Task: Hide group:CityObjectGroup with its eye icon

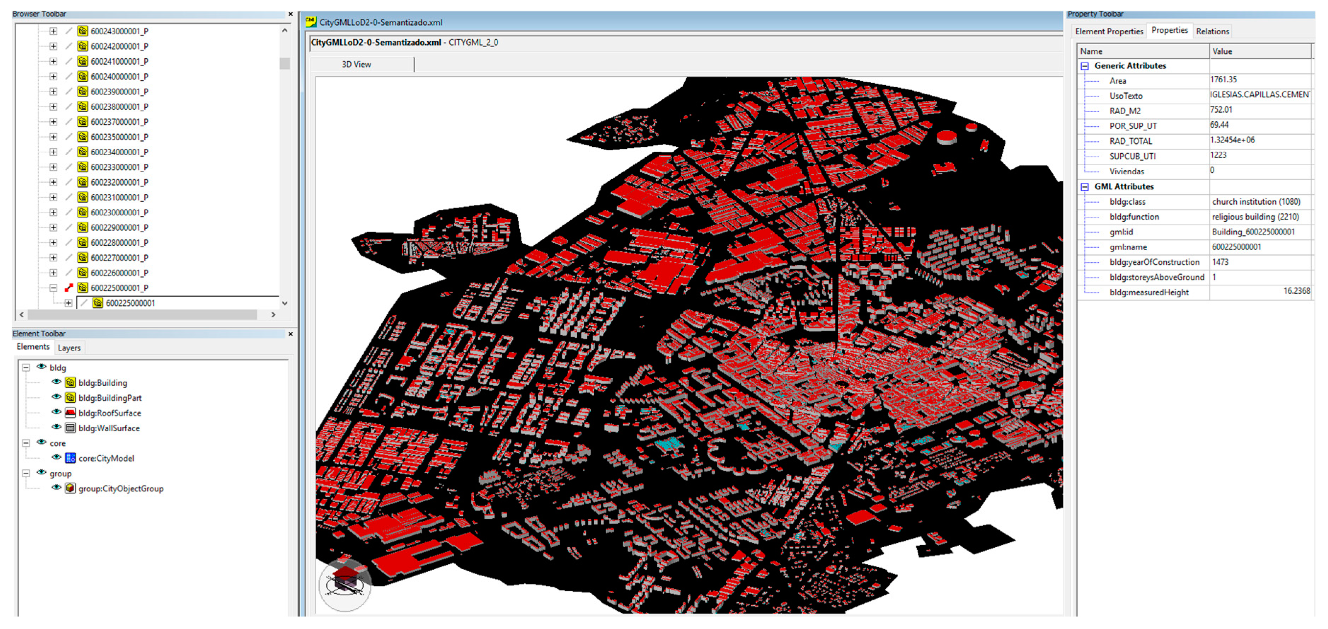Action: (x=56, y=487)
